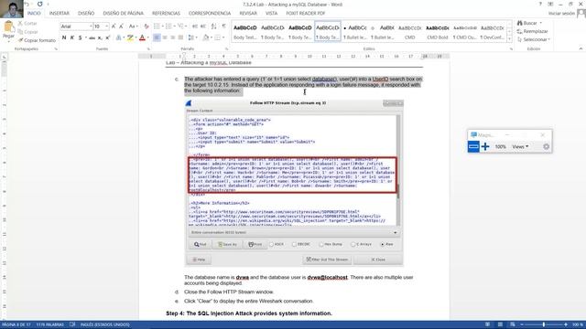586x329 pixels.
Task: Toggle bold N formatting
Action: (64, 37)
